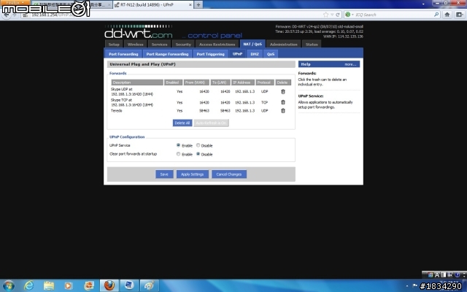This screenshot has height=292, width=467.
Task: Open Windows Explorer folder from the taskbar
Action: click(x=49, y=285)
